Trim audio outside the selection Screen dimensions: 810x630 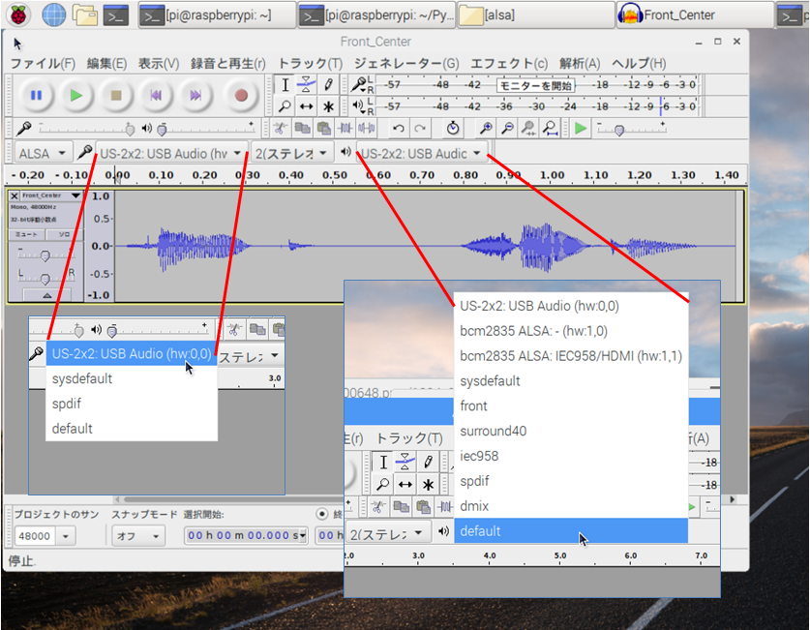(345, 128)
